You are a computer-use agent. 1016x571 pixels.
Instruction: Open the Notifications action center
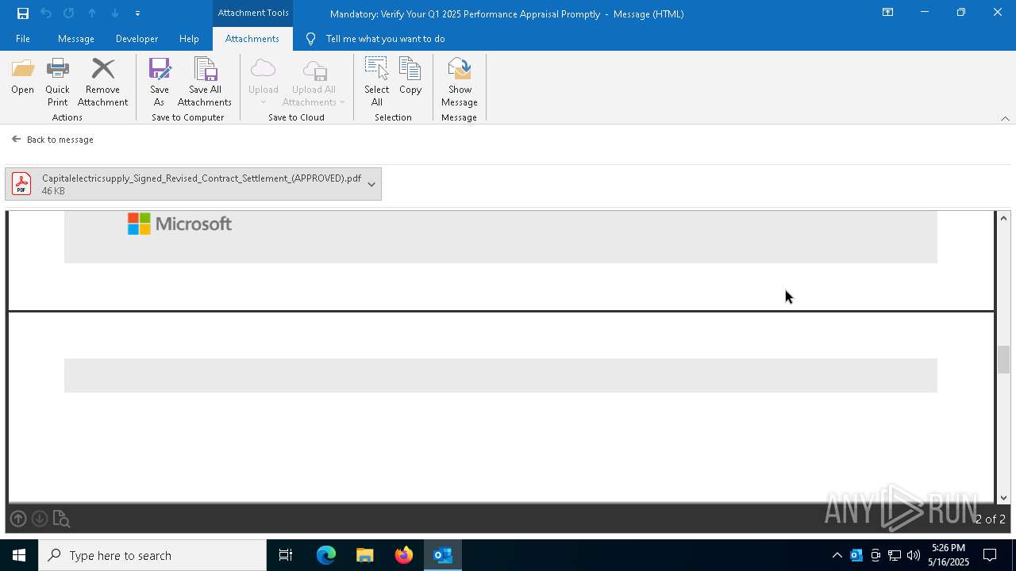pos(990,555)
